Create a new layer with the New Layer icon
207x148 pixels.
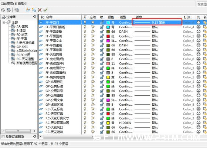(x=28, y=10)
